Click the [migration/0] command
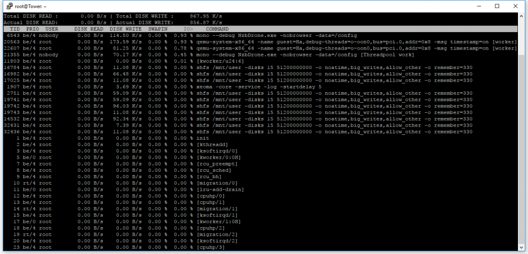 pyautogui.click(x=217, y=183)
